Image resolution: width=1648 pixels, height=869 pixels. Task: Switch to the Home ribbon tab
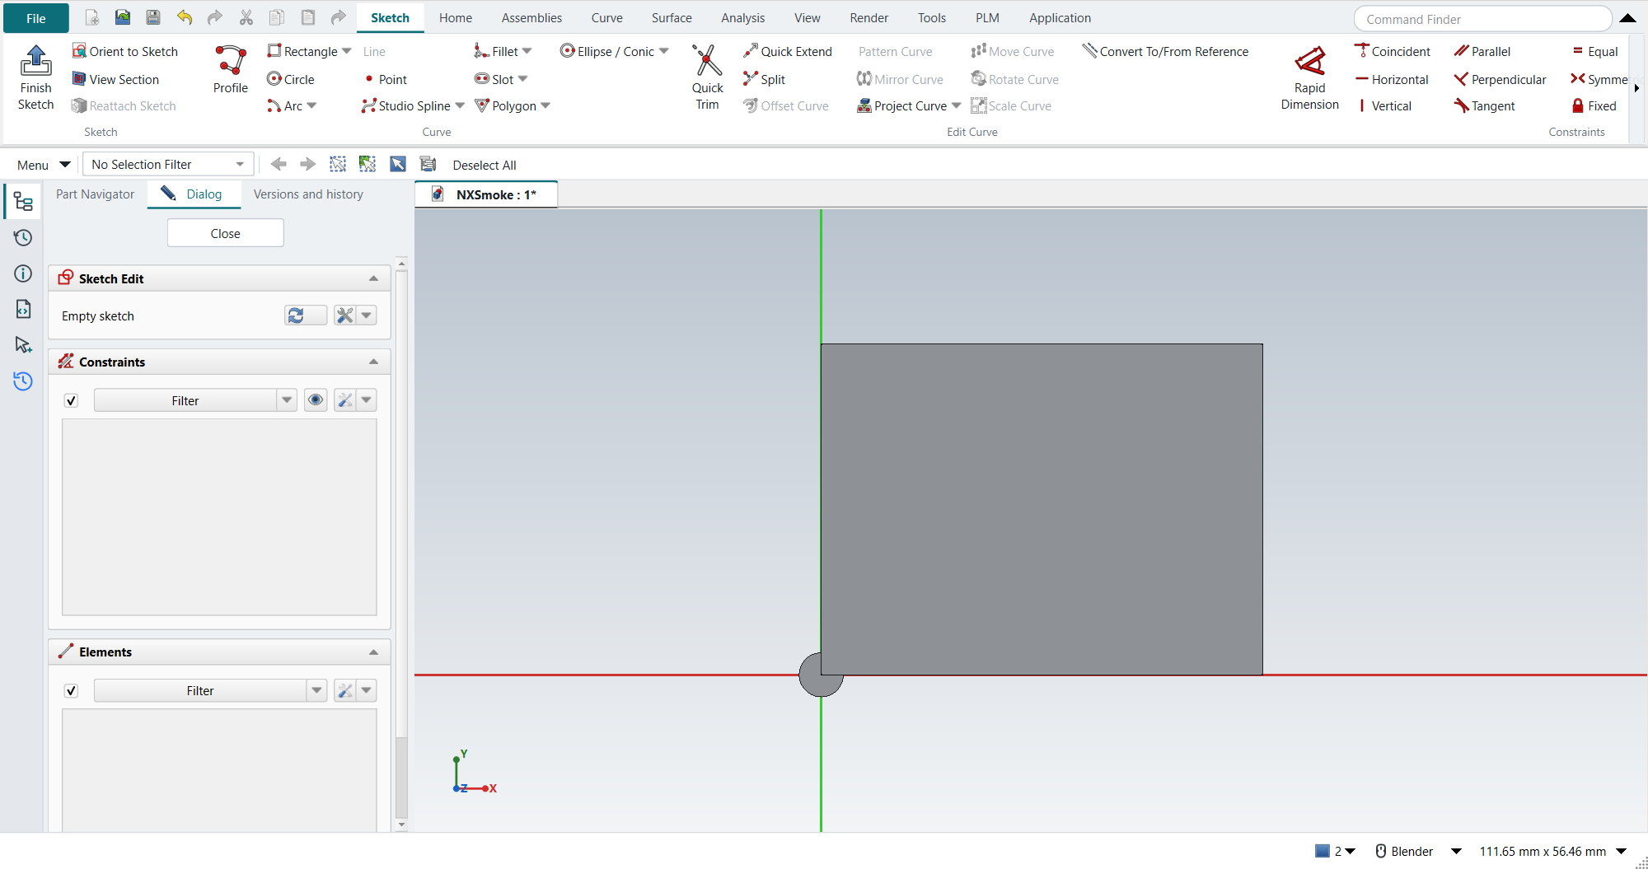(x=455, y=17)
